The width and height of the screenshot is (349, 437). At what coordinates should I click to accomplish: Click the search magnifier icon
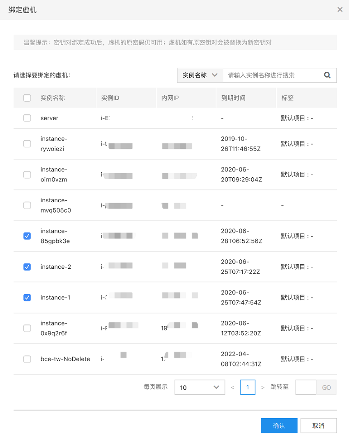327,75
